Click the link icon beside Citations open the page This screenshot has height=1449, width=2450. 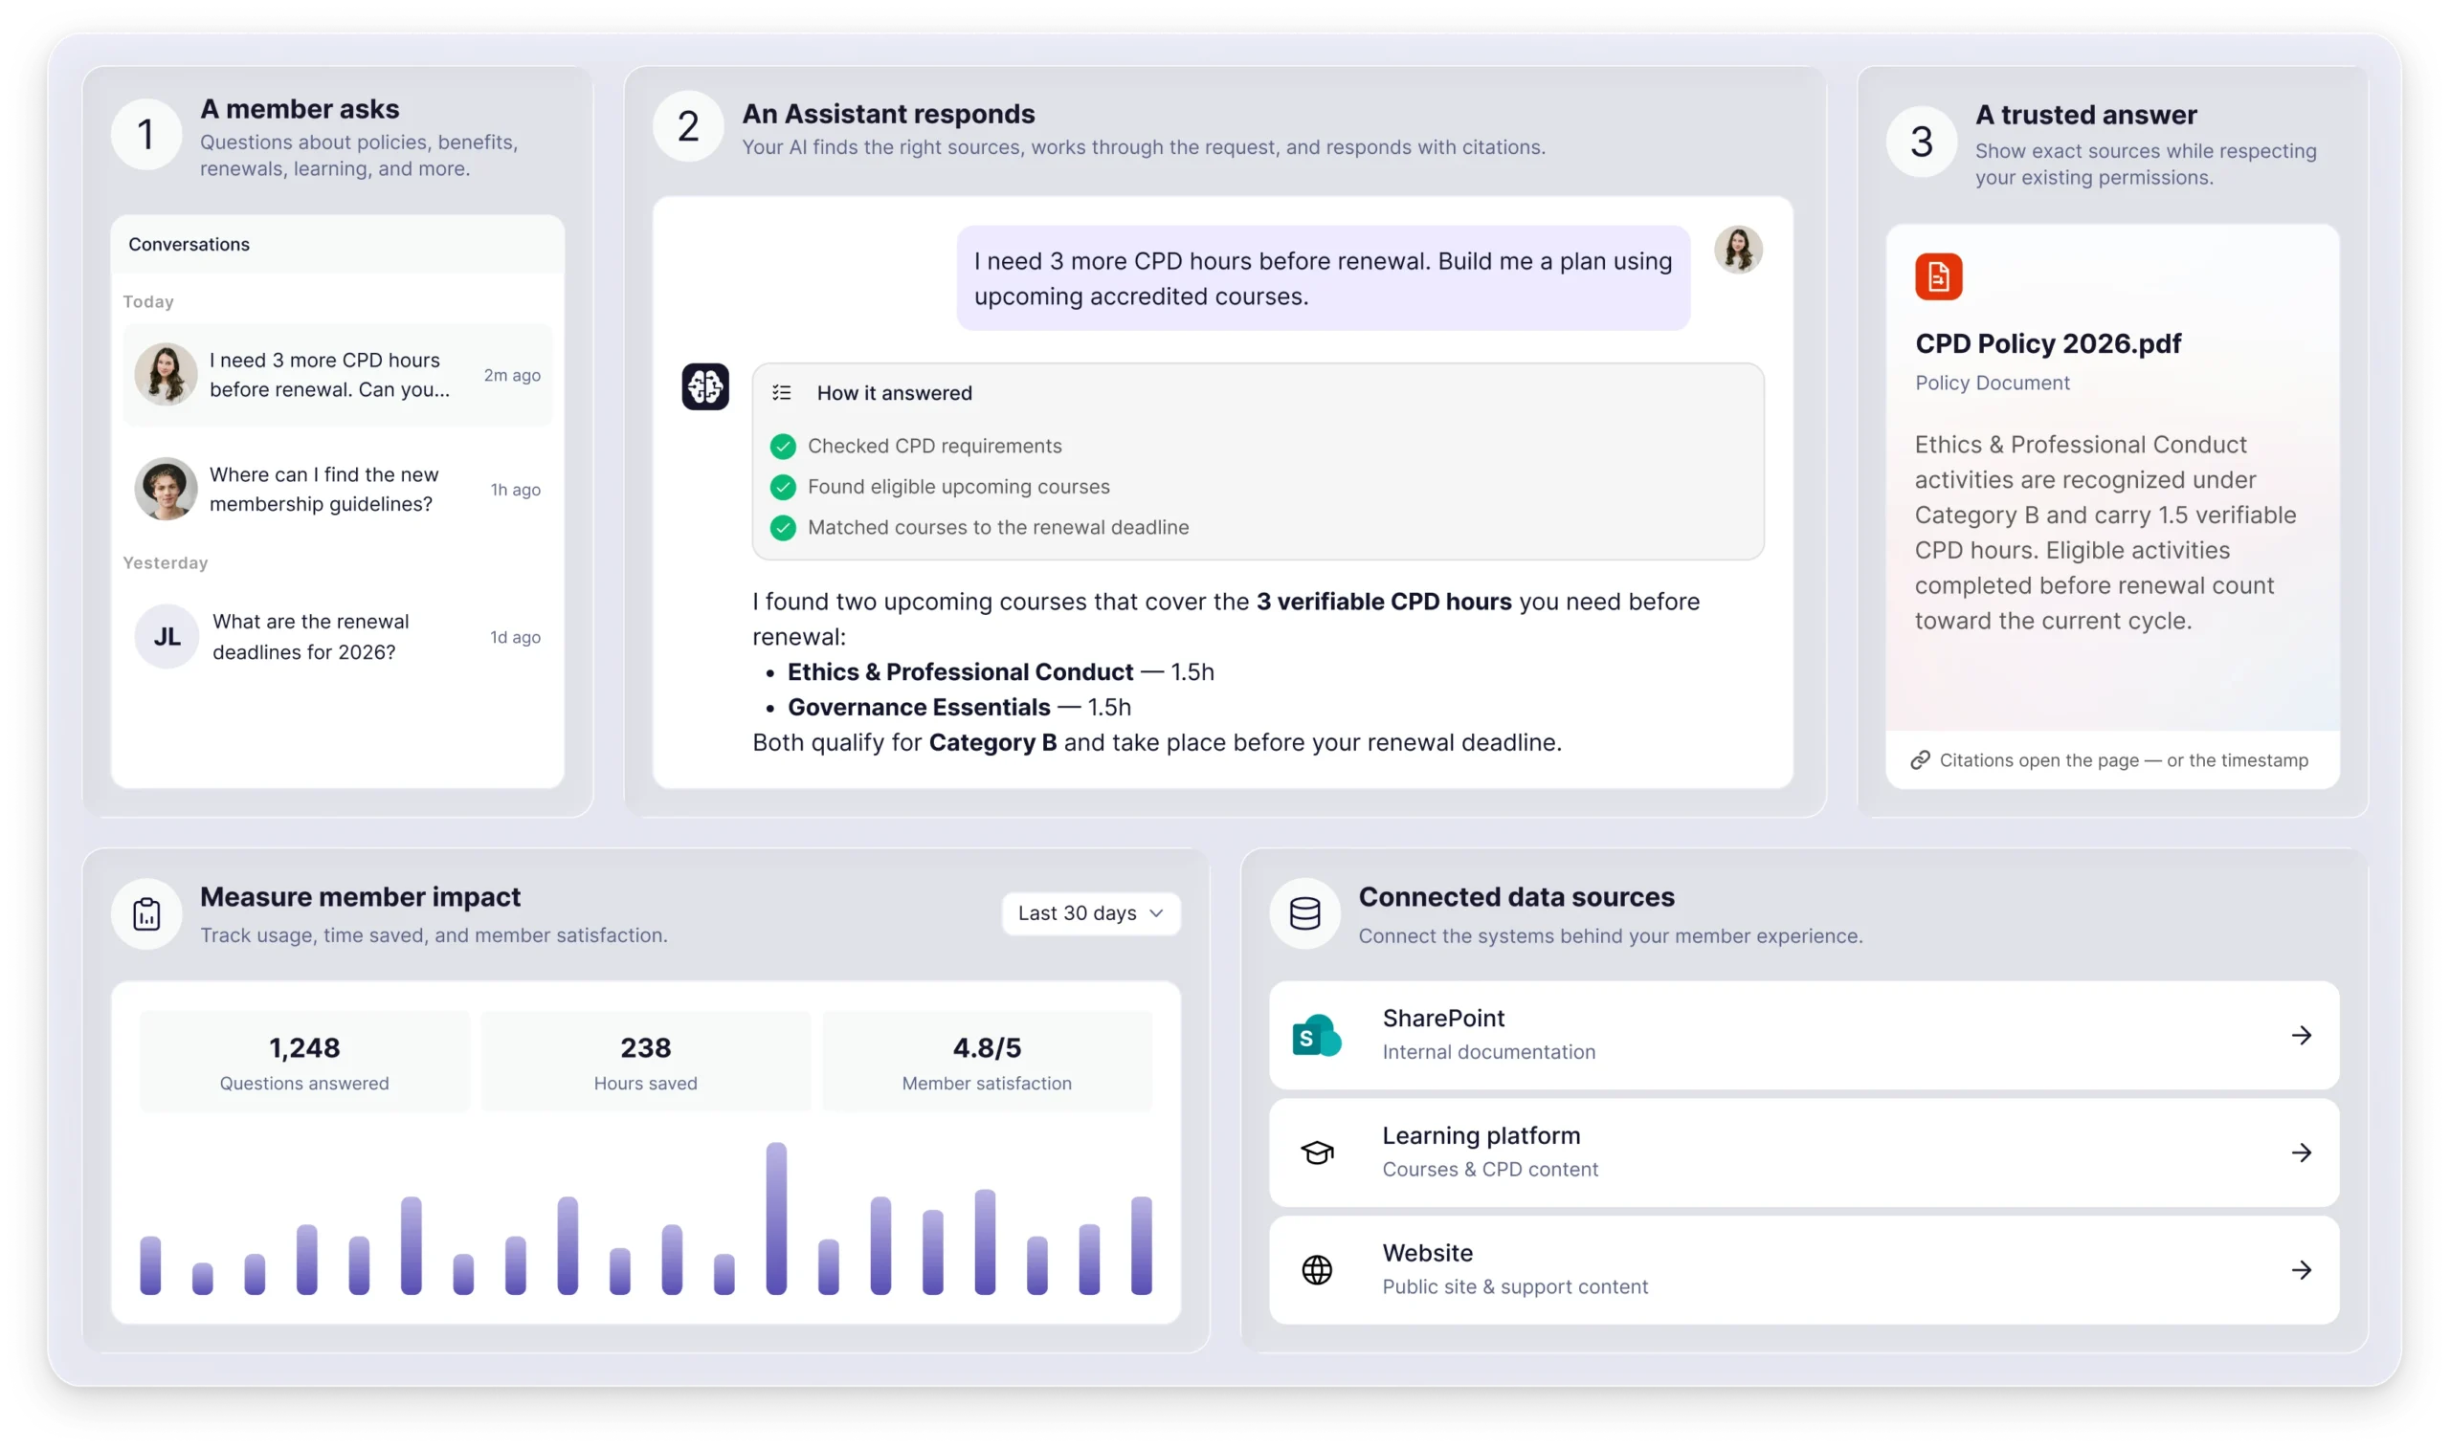click(1920, 759)
